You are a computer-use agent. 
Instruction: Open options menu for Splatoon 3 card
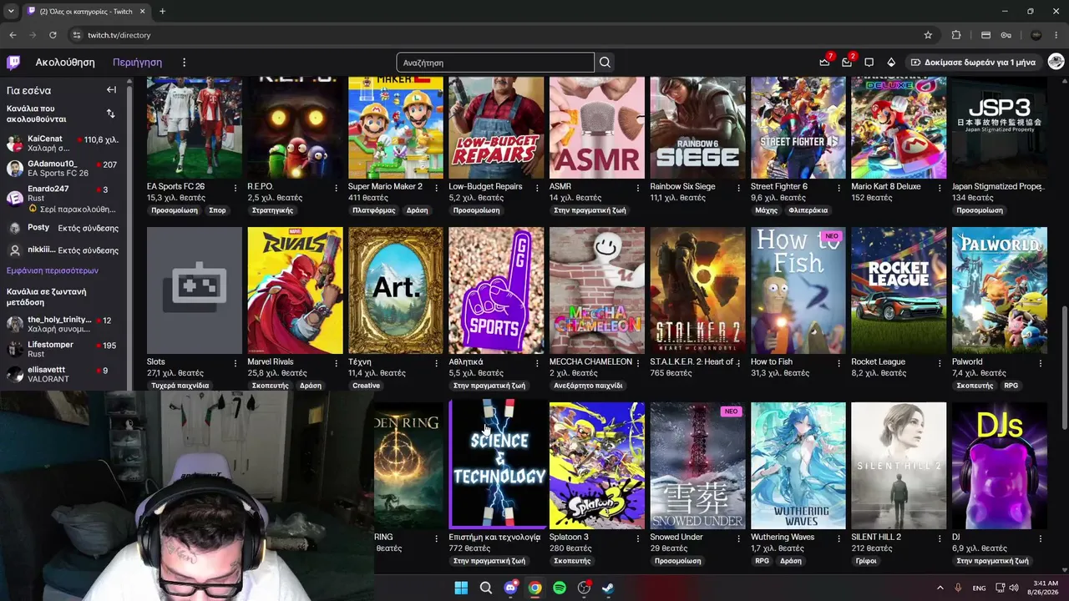[x=638, y=538]
